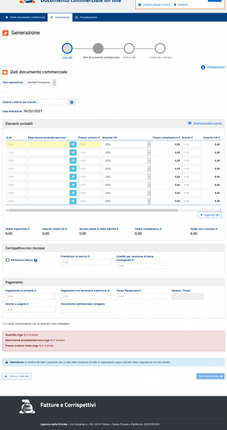Click the elements table horizontal scrollbar
The width and height of the screenshot is (227, 430).
[x=93, y=210]
